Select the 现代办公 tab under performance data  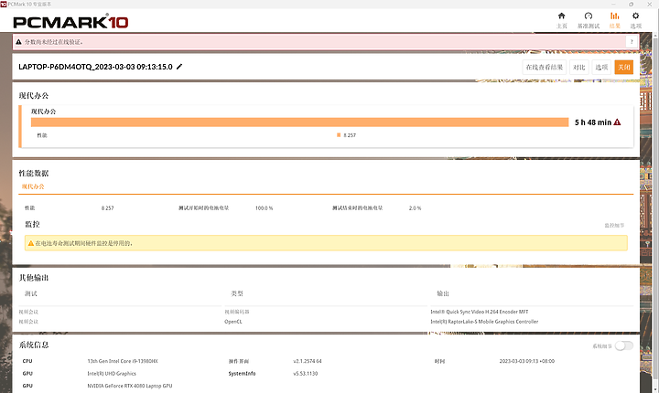[x=33, y=186]
